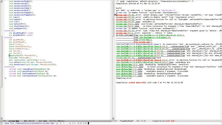Click the 'void startIsearch();' declaration
222x125 pixels.
(19, 26)
